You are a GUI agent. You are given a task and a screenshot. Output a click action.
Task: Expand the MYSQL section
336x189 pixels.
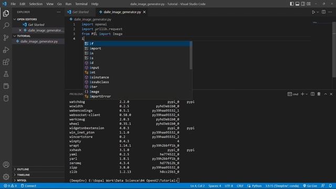38,181
